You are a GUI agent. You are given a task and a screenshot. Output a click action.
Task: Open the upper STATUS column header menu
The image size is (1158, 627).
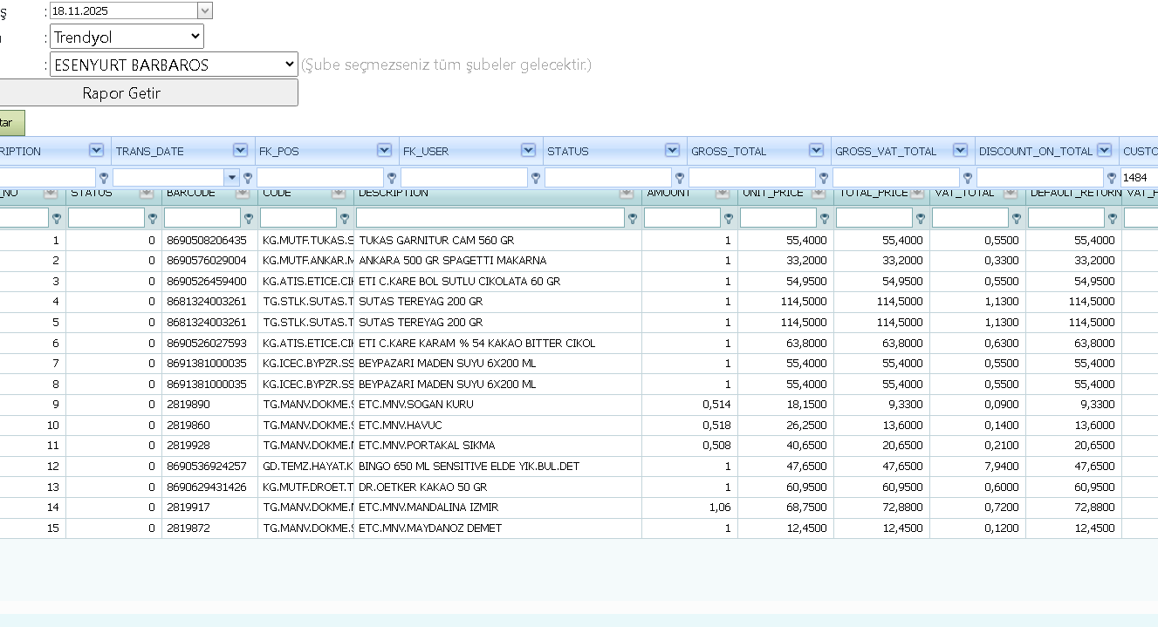pos(672,150)
